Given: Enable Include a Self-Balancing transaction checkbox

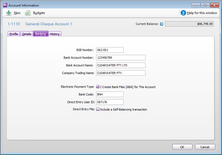Looking at the screenshot, I should point(98,109).
